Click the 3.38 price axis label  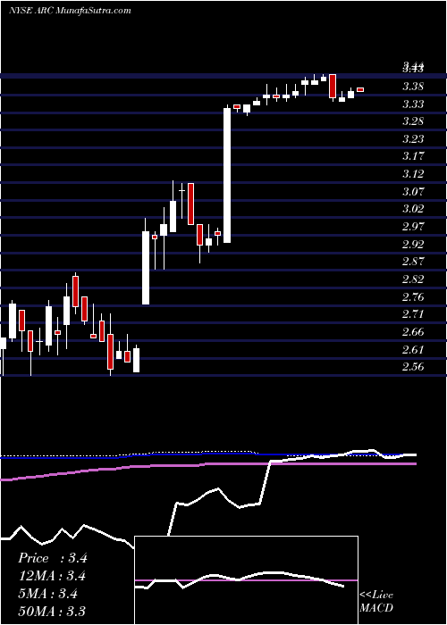tap(413, 87)
